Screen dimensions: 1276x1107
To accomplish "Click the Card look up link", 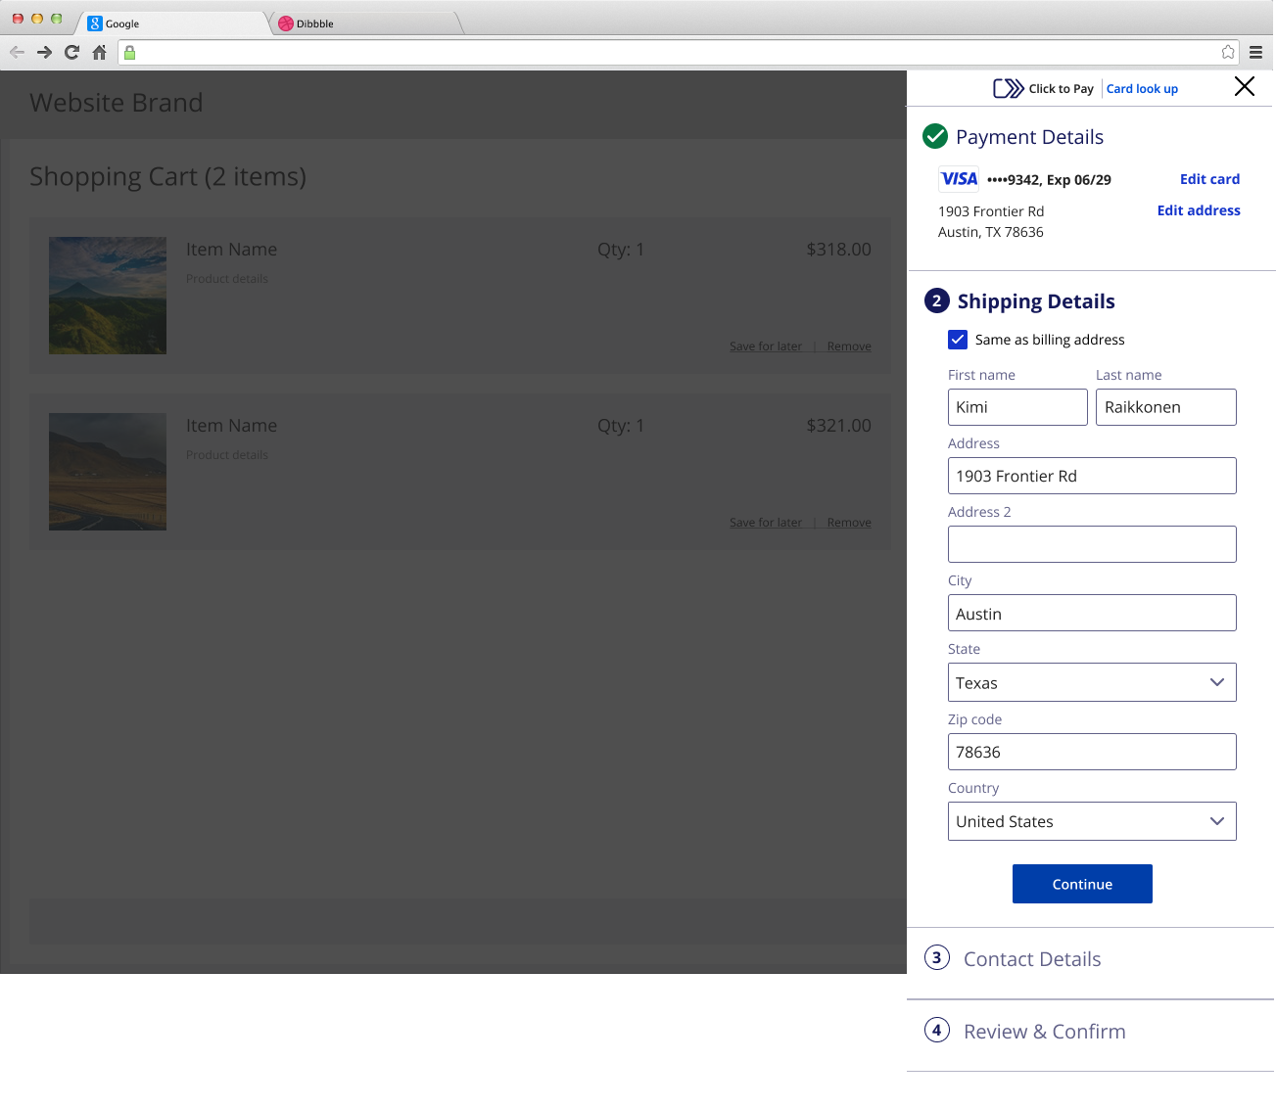I will click(1142, 89).
